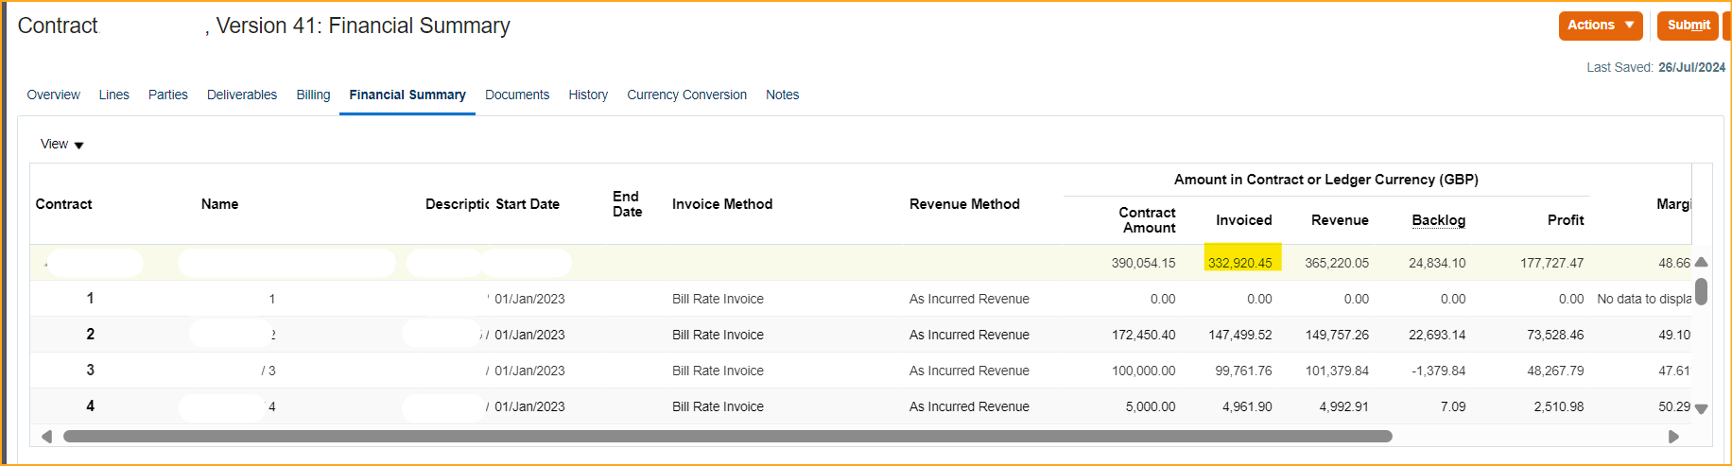
Task: Click the vertical scrollbar thumb
Action: [1701, 291]
